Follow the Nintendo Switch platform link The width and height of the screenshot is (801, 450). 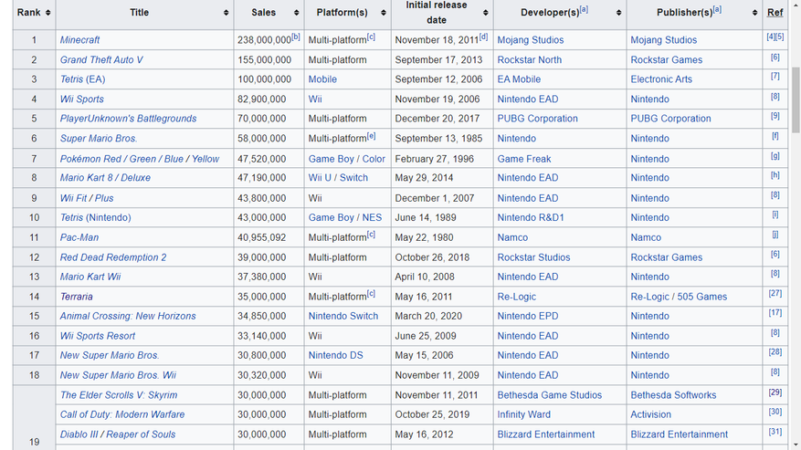(343, 316)
